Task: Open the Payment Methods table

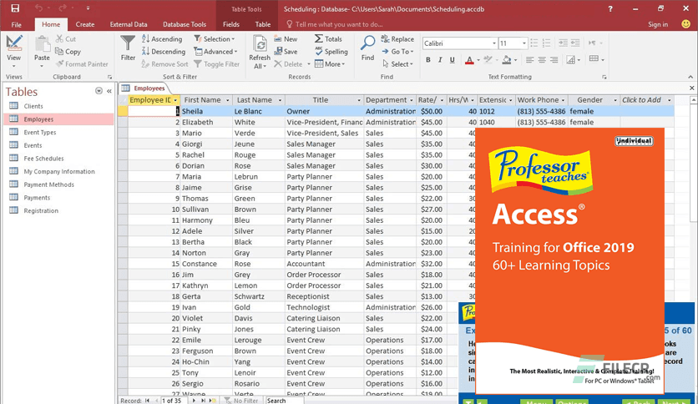Action: click(x=49, y=184)
